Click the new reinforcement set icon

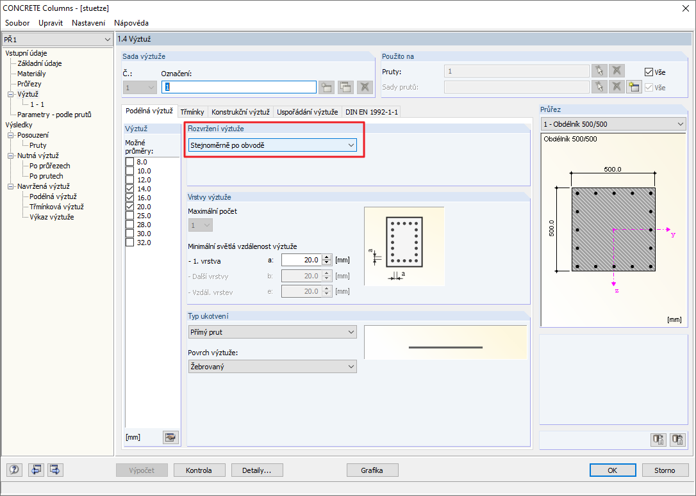(x=326, y=87)
